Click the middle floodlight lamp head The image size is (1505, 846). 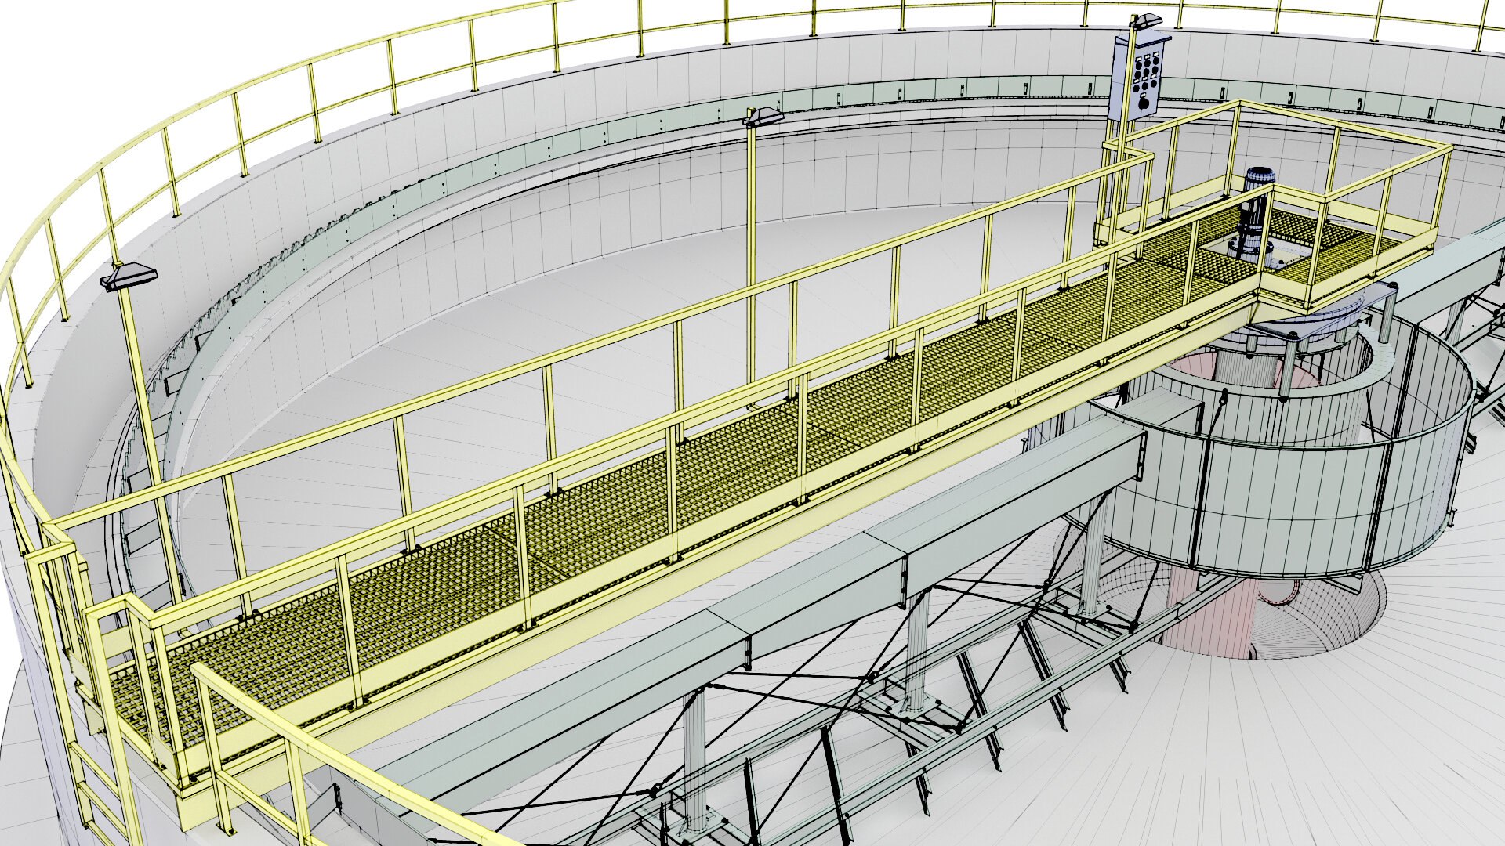(x=763, y=117)
